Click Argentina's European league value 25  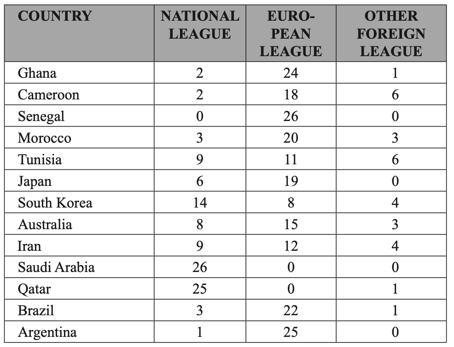pos(291,332)
